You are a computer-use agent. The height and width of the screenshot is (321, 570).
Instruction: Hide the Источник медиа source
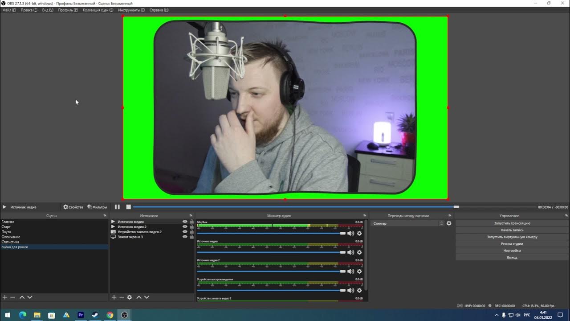185,222
